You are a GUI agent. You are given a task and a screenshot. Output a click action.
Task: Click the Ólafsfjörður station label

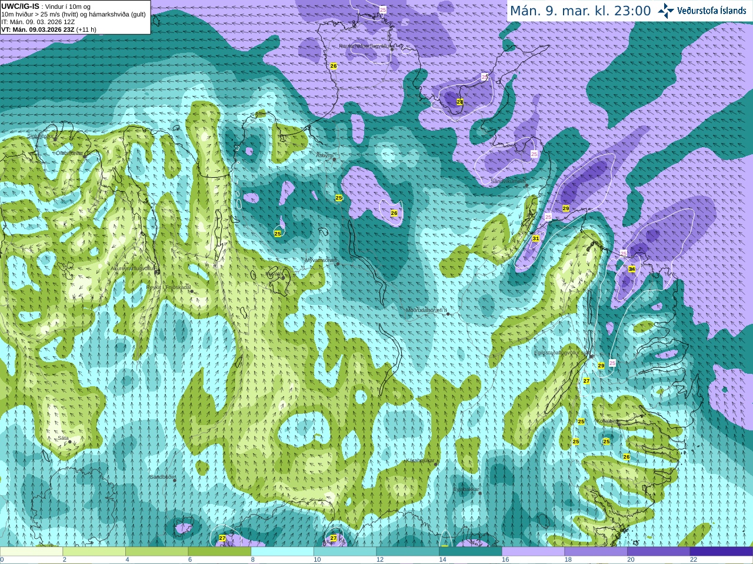click(70, 153)
